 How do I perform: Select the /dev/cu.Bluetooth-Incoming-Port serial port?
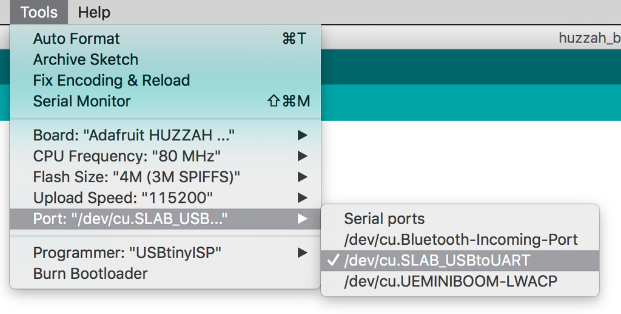461,239
